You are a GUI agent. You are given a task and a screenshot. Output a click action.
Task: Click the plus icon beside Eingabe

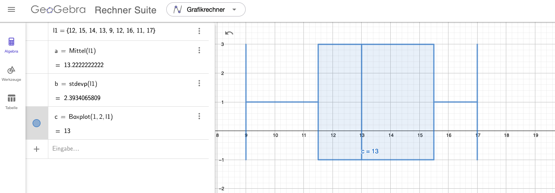click(x=37, y=149)
